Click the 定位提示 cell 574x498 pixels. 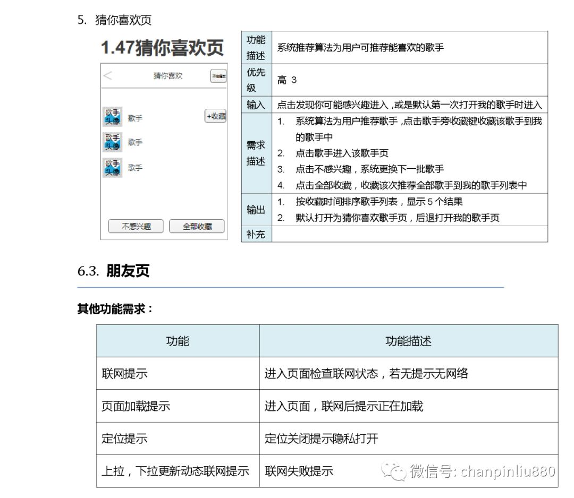(x=178, y=439)
